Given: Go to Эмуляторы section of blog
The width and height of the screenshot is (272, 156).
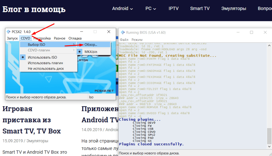Looking at the screenshot, I should point(234,8).
